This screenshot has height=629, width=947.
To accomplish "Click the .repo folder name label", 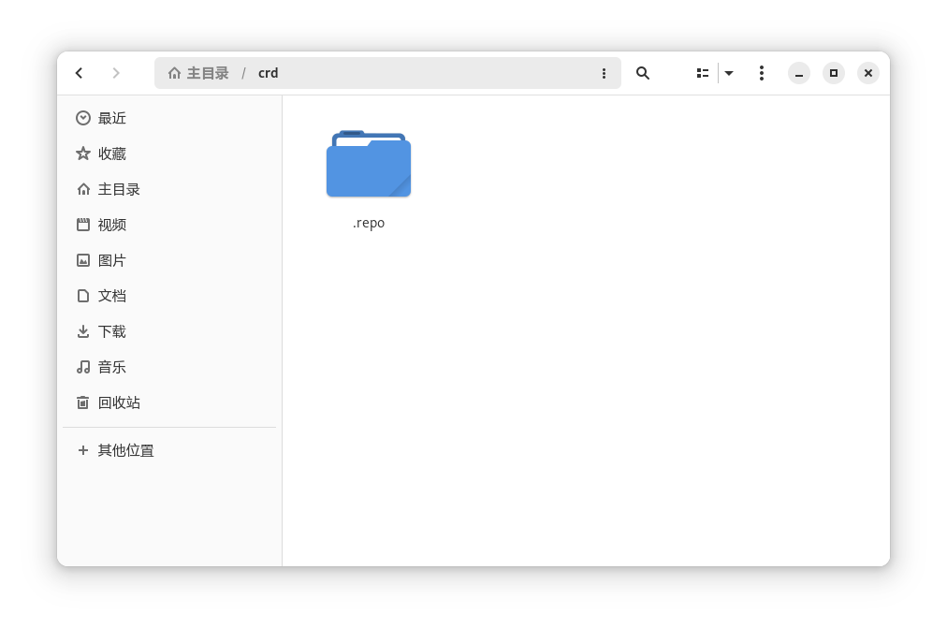I will pos(369,223).
